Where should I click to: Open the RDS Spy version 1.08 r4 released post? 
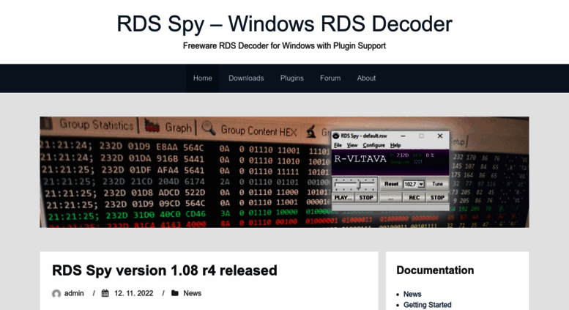pos(164,270)
